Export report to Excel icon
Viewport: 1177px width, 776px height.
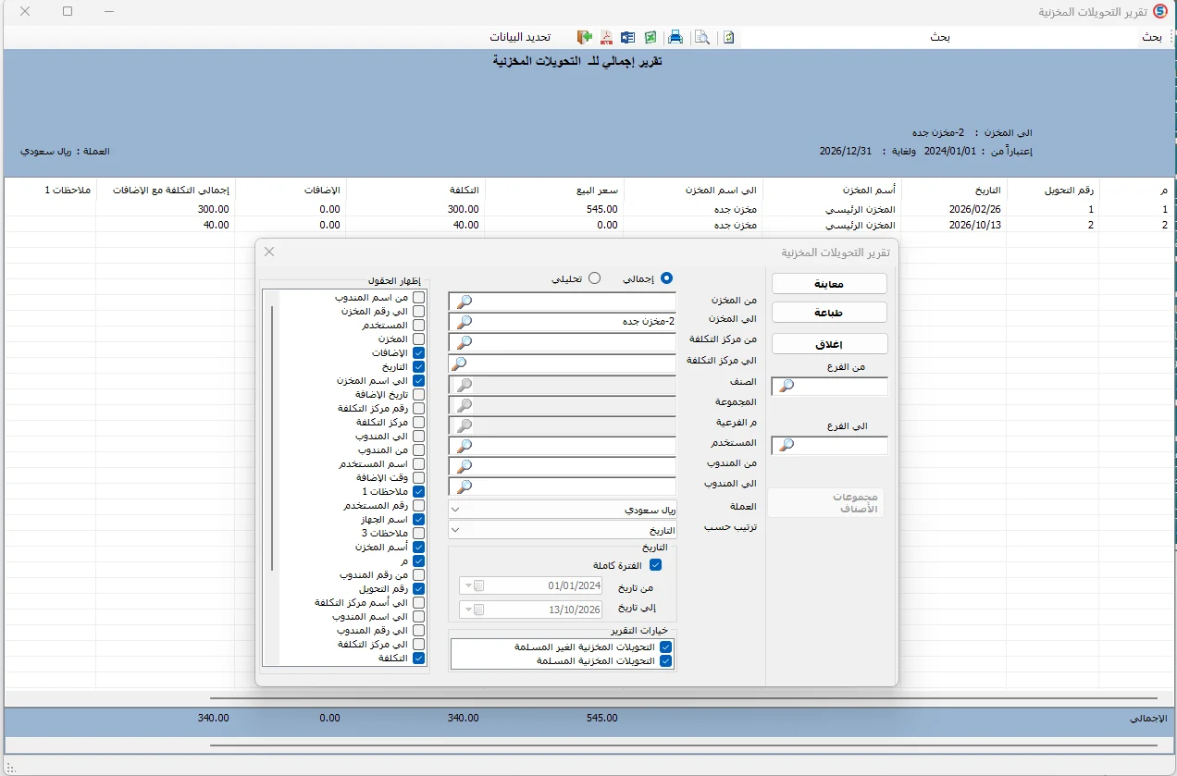650,37
